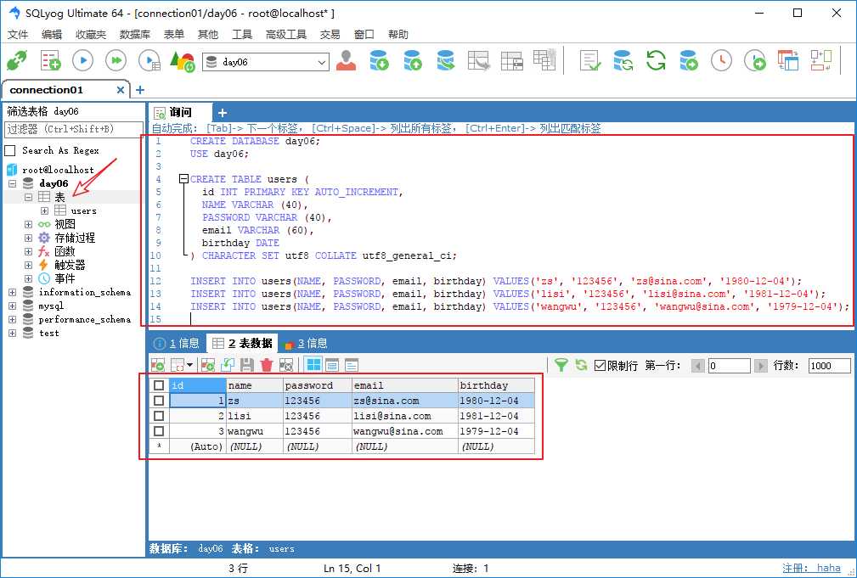
Task: Open the 帮助 menu
Action: click(397, 35)
